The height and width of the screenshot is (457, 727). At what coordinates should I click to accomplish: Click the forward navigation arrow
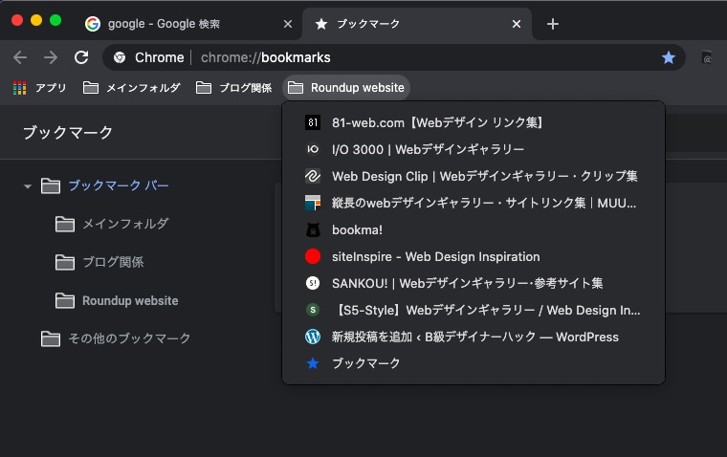pyautogui.click(x=50, y=57)
